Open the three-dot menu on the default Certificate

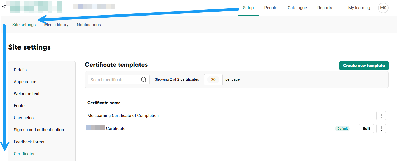tap(381, 129)
